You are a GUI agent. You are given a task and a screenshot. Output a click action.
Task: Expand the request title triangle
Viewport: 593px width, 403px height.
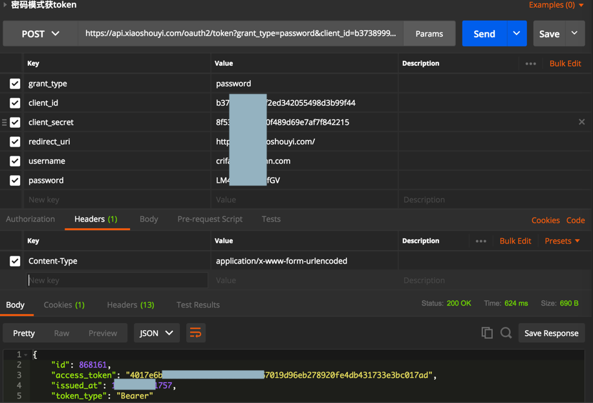coord(5,5)
